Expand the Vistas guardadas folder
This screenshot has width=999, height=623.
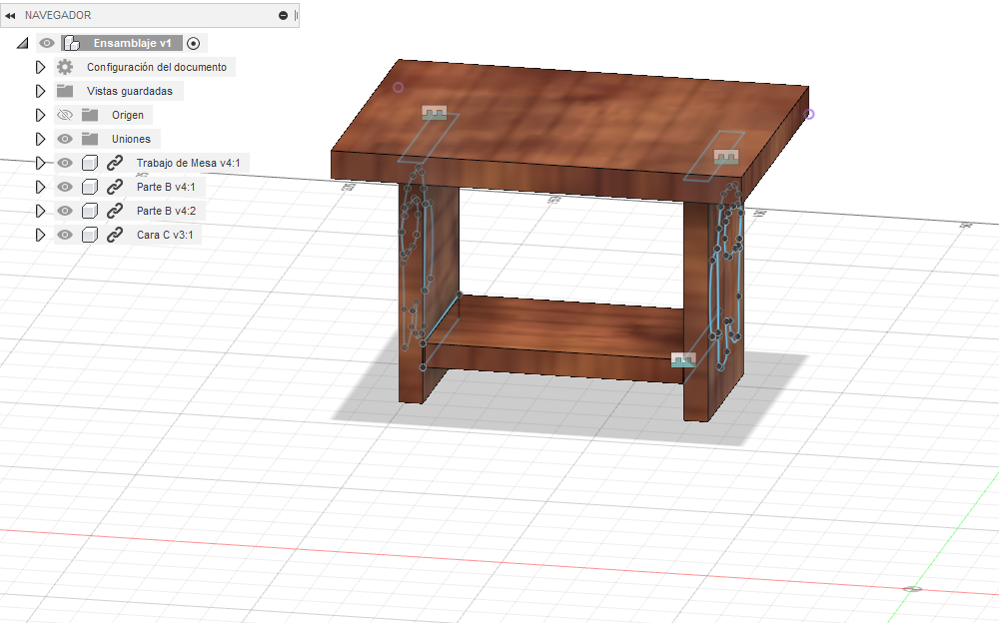[x=40, y=91]
